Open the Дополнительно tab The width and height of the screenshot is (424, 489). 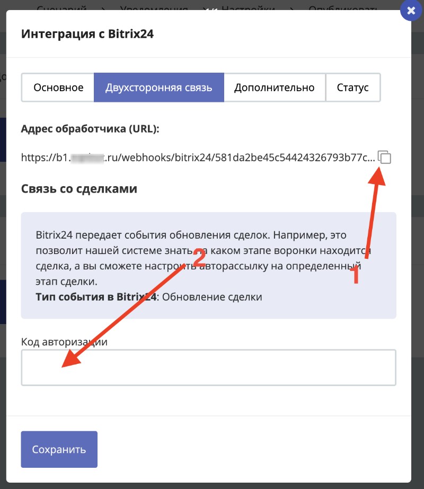tap(275, 88)
